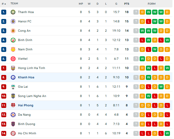Click Binh Dinh's first red L form badge
Image resolution: width=174 pixels, height=139 pixels.
click(142, 40)
